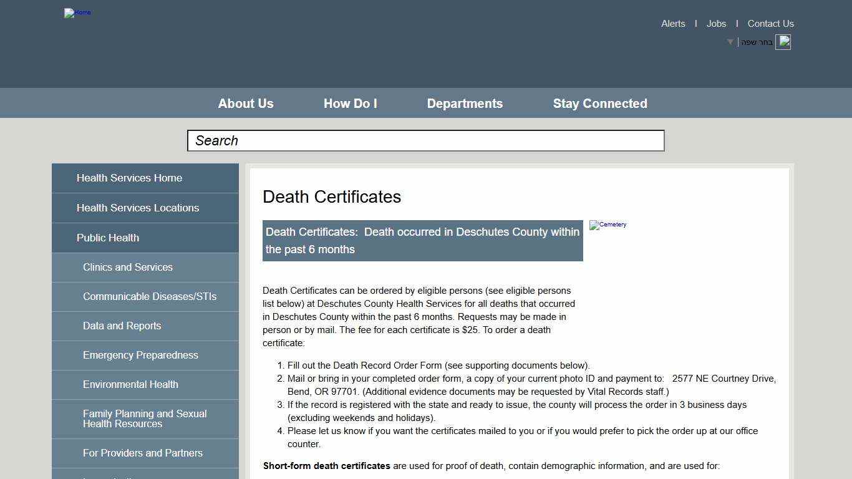Select Environmental Health in the sidebar
This screenshot has width=852, height=479.
(130, 384)
